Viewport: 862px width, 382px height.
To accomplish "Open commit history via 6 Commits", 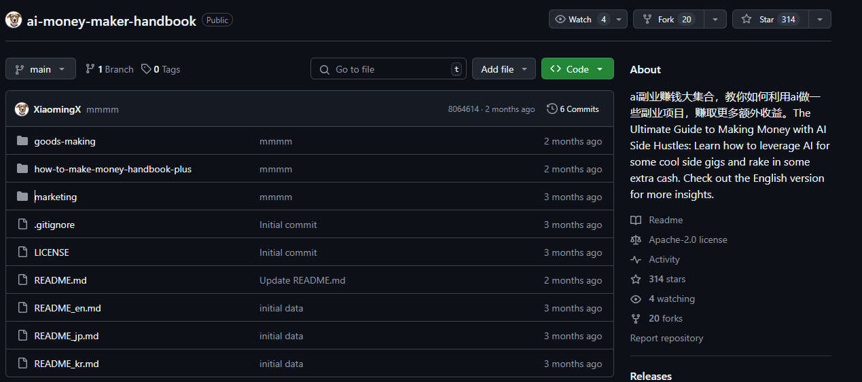I will [573, 109].
